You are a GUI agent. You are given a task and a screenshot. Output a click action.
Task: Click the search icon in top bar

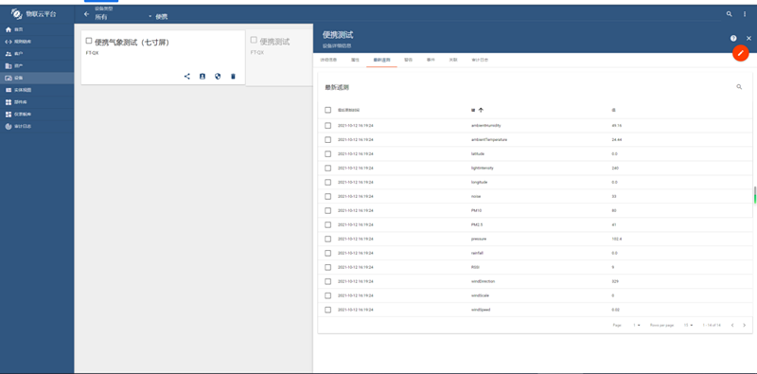[x=729, y=14]
